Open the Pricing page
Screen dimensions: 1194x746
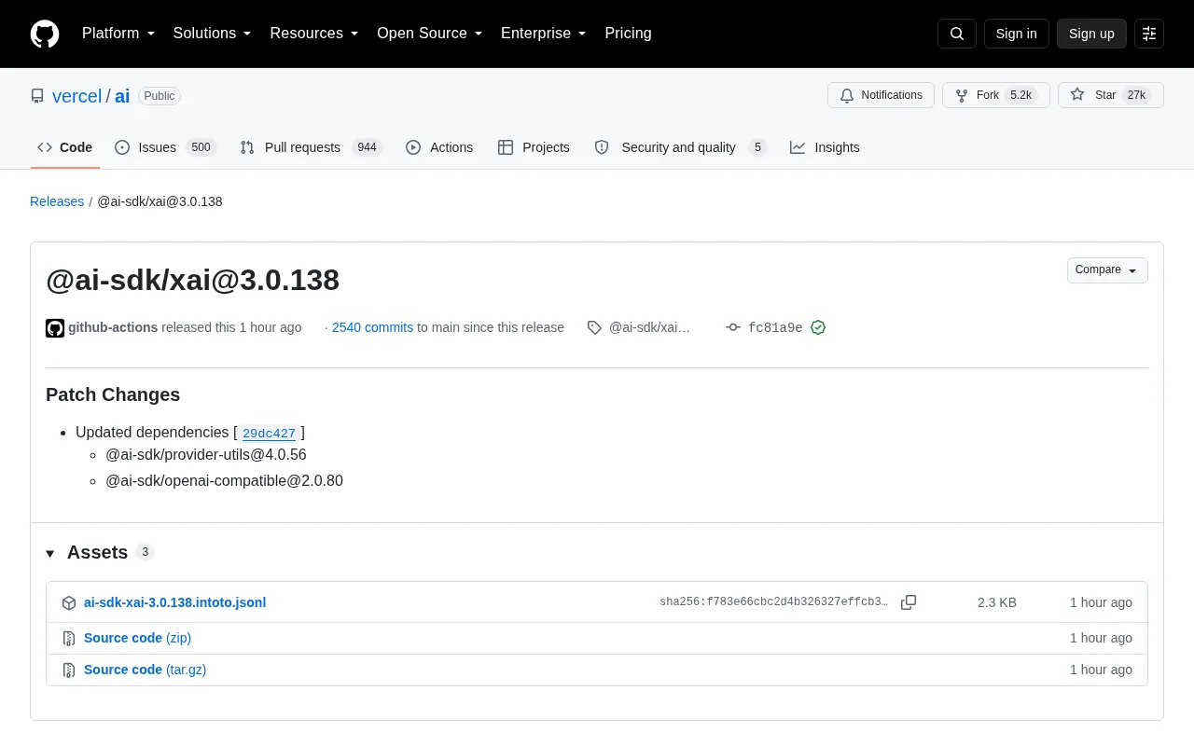tap(628, 34)
